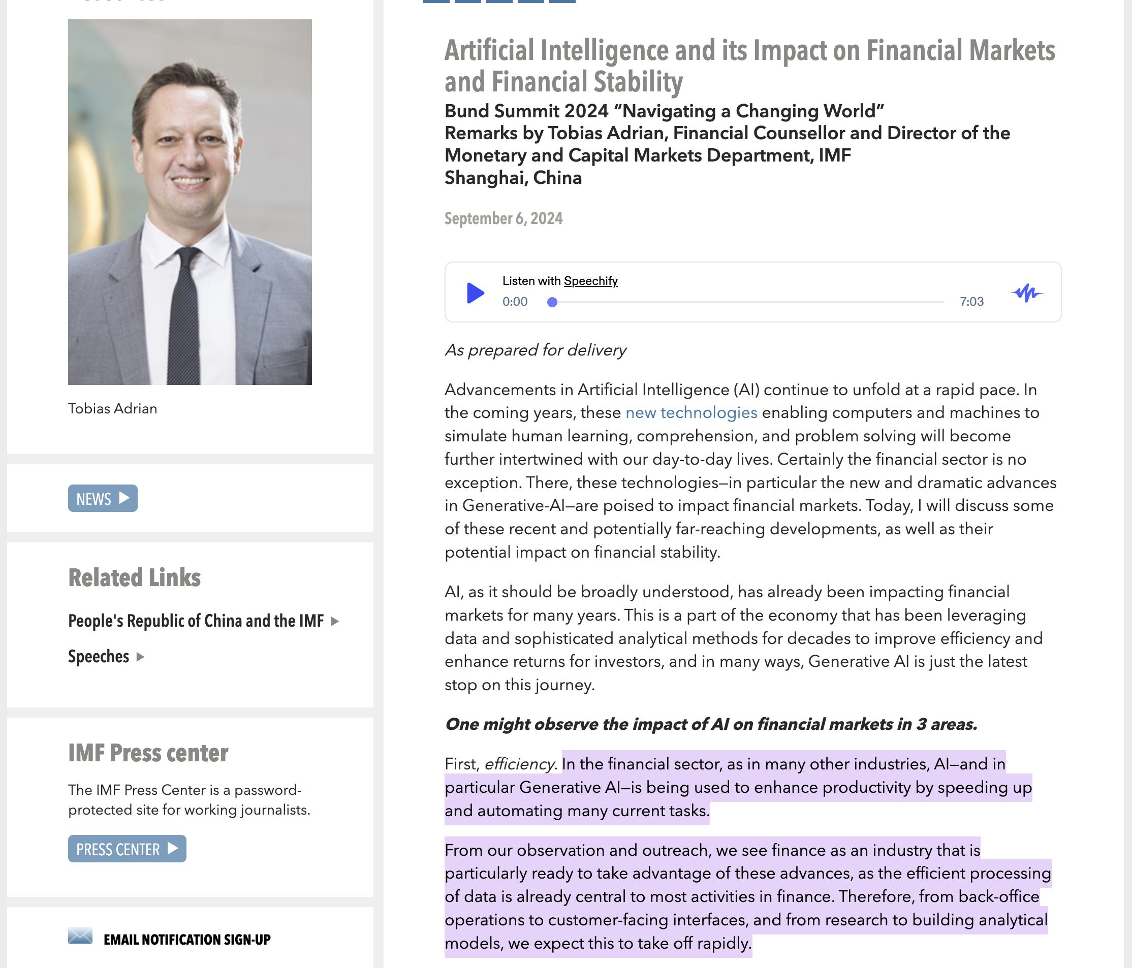The image size is (1132, 968).
Task: Click the Speechify waveform logo icon
Action: point(1026,293)
